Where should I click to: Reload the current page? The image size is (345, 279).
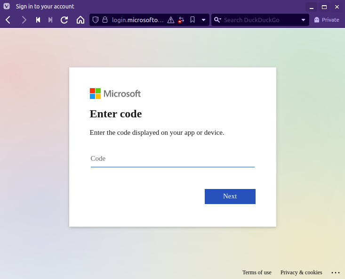64,20
